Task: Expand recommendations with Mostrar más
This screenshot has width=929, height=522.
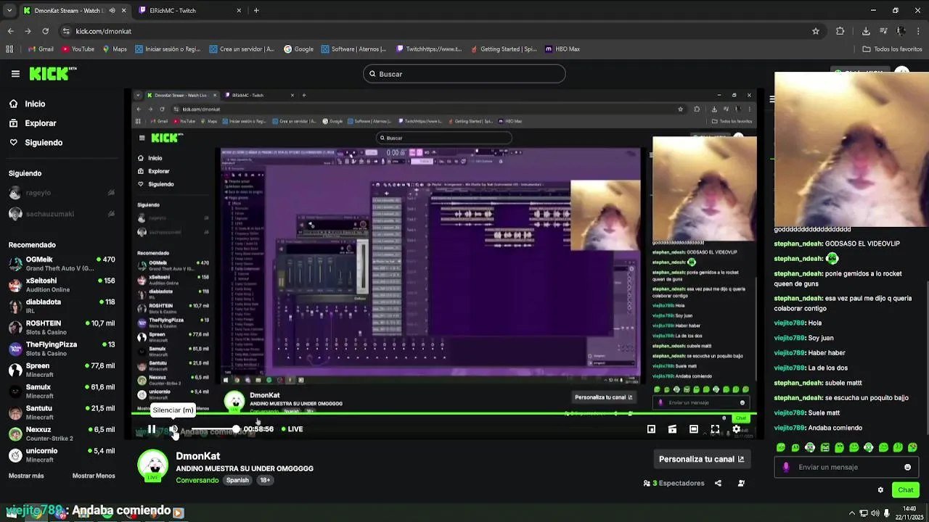Action: click(26, 476)
